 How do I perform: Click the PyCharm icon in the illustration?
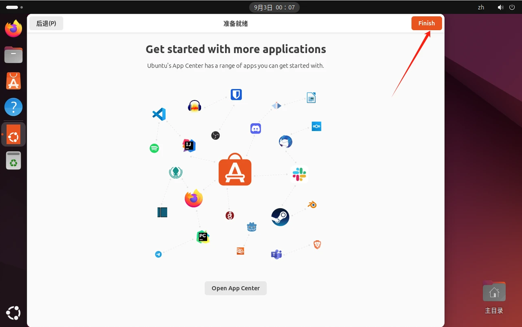coord(203,237)
